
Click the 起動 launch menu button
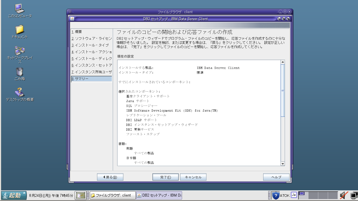(14, 195)
